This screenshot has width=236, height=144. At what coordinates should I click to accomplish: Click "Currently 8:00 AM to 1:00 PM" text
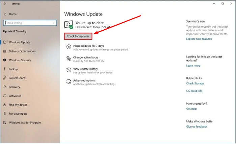coord(89,61)
